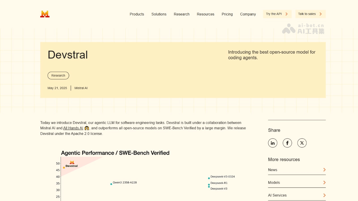Share the article on LinkedIn

[x=273, y=143]
